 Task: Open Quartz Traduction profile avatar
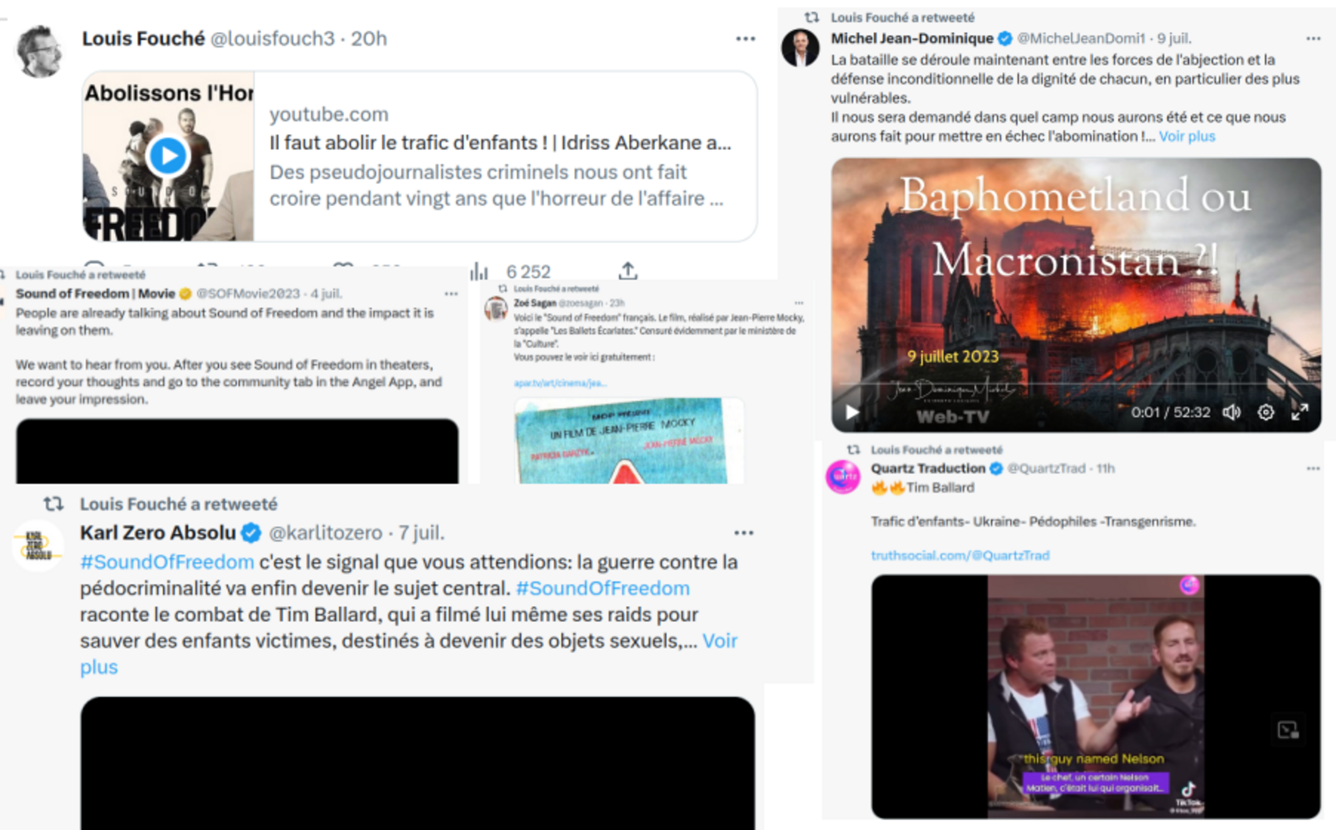(843, 477)
